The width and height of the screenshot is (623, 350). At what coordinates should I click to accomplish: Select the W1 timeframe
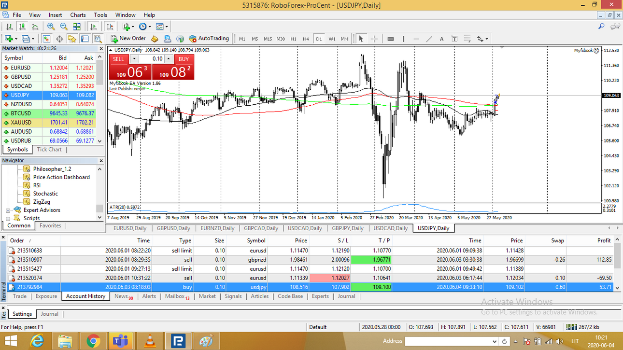332,39
